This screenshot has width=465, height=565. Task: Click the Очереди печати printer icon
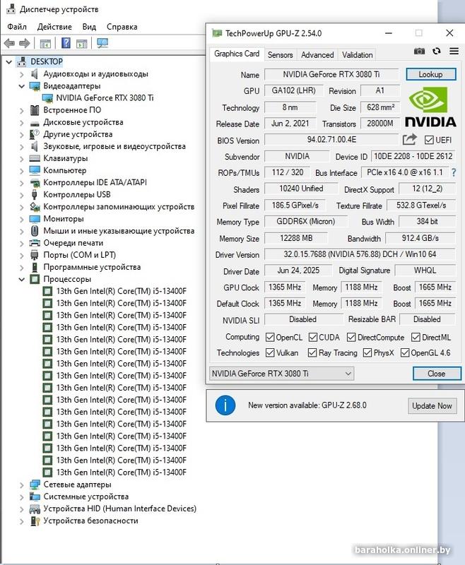click(x=35, y=243)
